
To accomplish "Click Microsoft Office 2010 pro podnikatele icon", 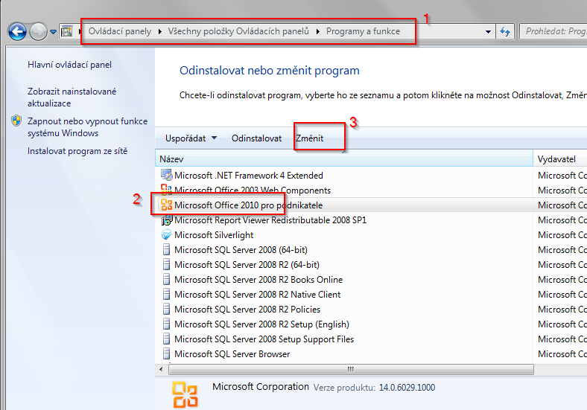I will pyautogui.click(x=167, y=205).
